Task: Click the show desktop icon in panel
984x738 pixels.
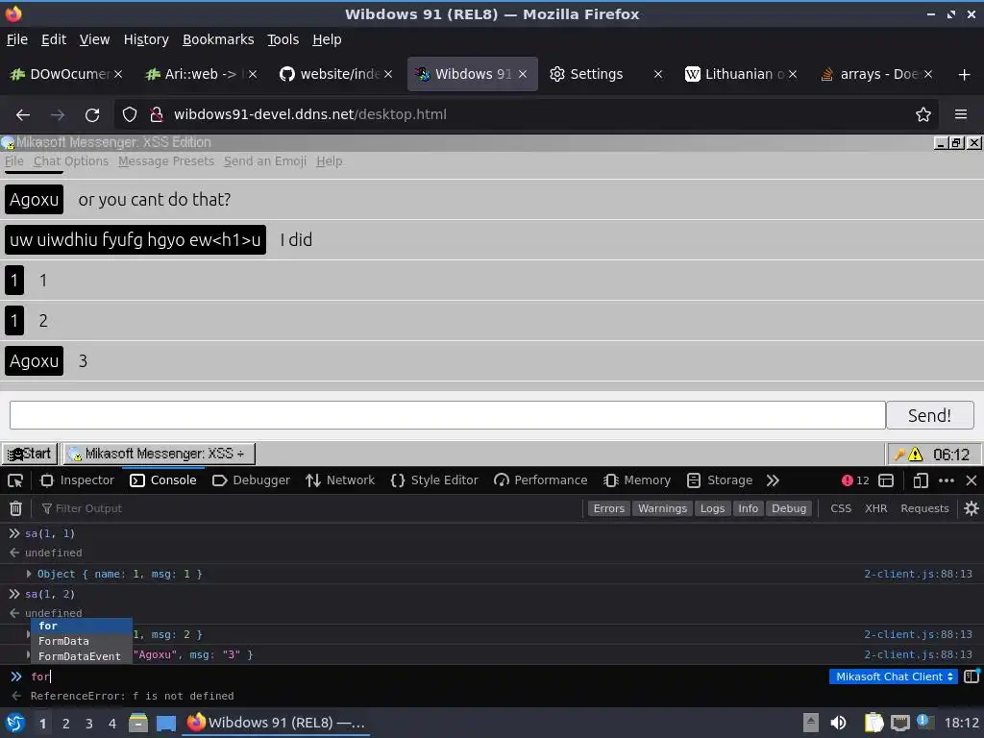Action: 165,723
